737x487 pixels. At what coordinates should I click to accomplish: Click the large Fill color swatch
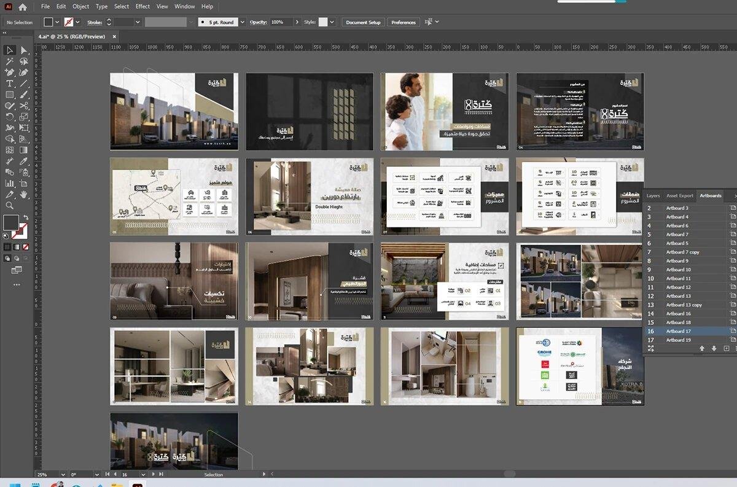[10, 222]
